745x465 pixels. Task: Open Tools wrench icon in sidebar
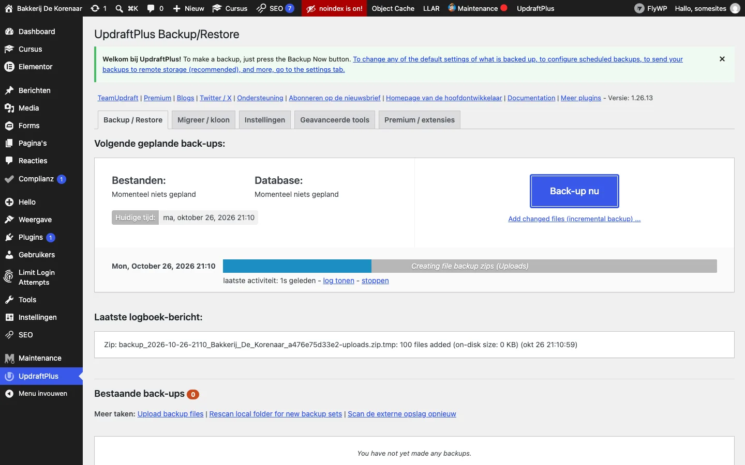(9, 300)
